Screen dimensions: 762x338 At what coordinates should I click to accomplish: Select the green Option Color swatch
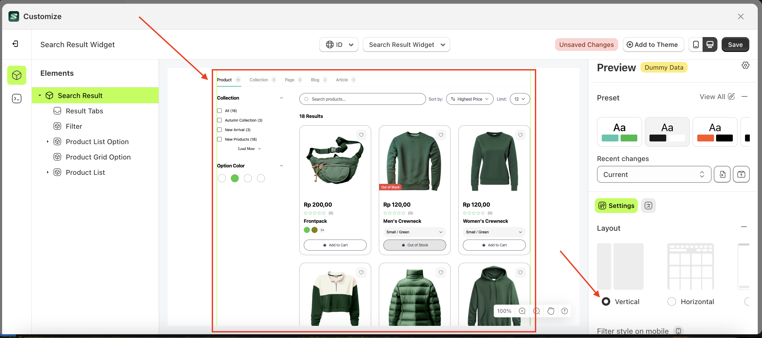click(235, 179)
